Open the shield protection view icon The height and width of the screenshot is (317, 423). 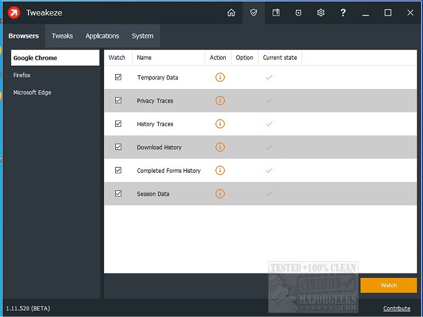[254, 12]
